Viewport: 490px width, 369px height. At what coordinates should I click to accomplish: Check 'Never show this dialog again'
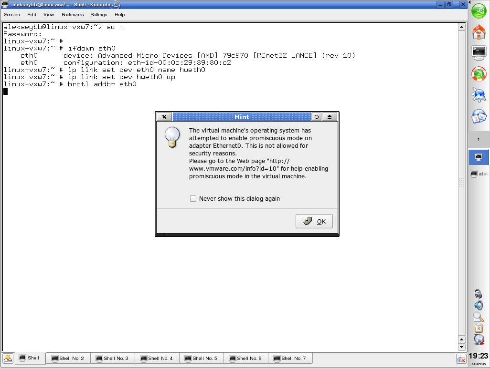193,199
